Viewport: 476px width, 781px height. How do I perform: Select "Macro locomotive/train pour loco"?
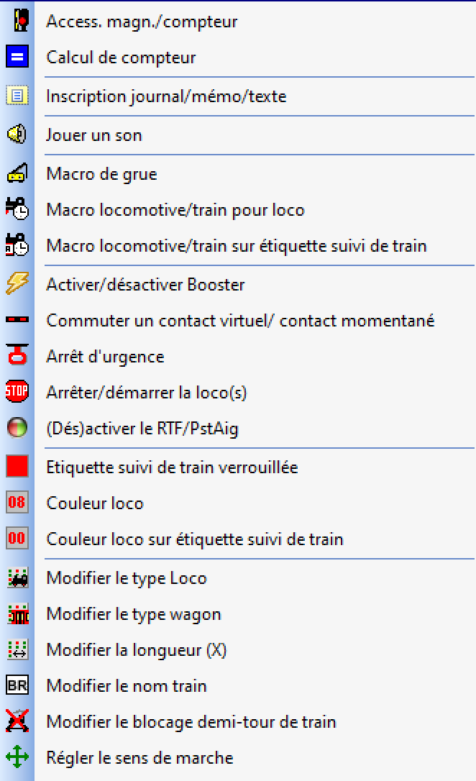point(175,210)
